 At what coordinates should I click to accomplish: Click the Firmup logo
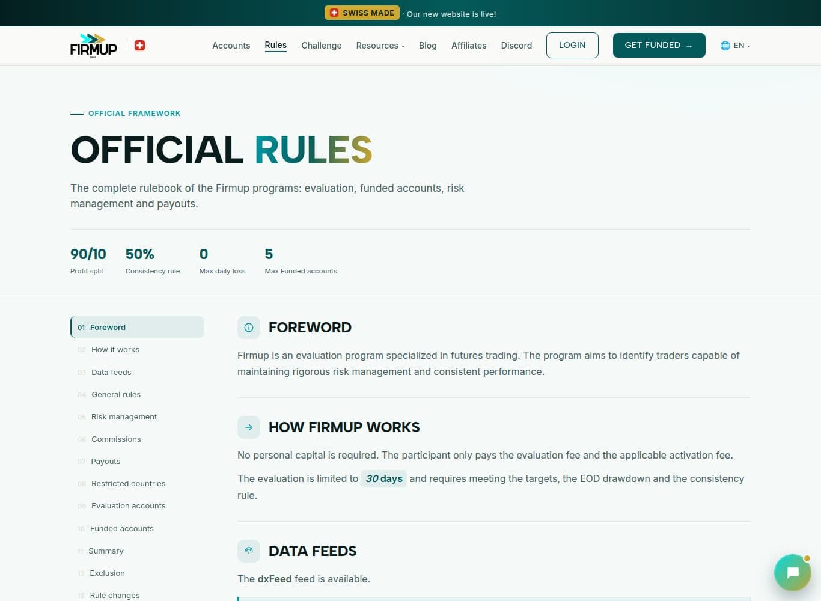tap(94, 46)
